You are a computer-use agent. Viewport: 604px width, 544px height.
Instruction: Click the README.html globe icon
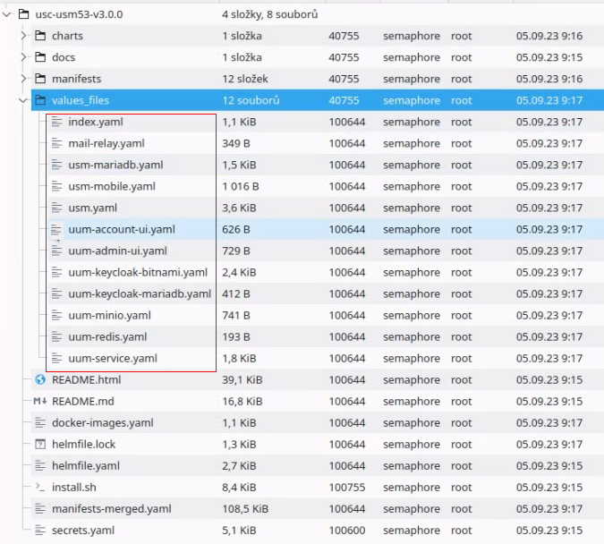coord(40,380)
